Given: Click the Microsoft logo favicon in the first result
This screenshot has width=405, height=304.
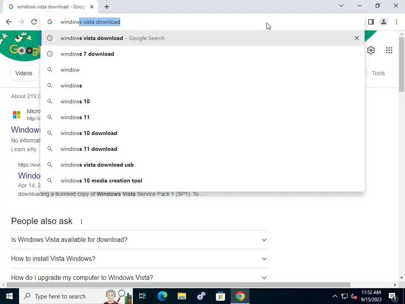Looking at the screenshot, I should (17, 115).
